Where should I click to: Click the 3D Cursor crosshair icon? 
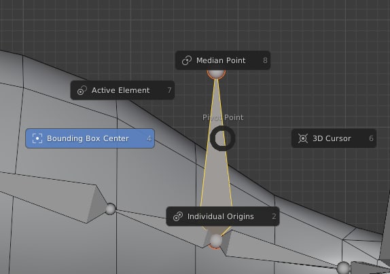(x=303, y=138)
